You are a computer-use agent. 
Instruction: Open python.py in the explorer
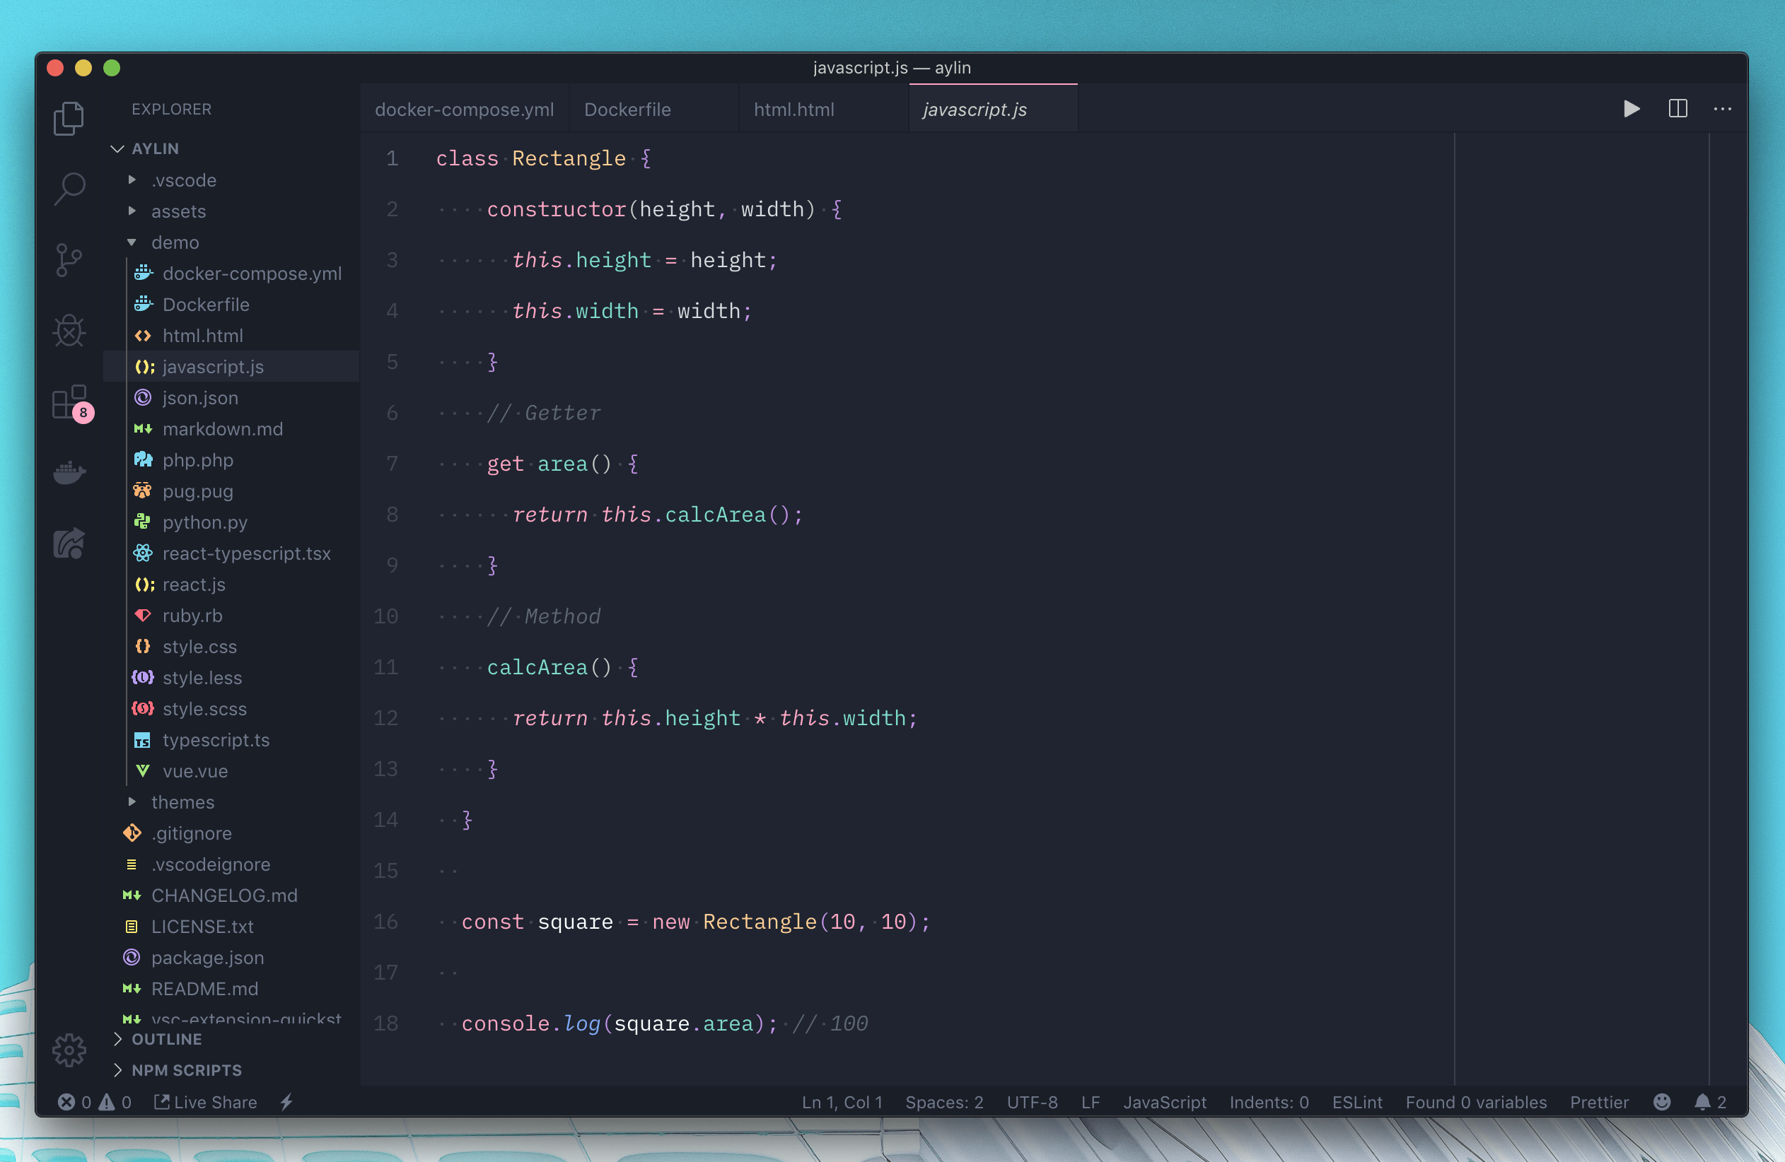click(x=205, y=522)
